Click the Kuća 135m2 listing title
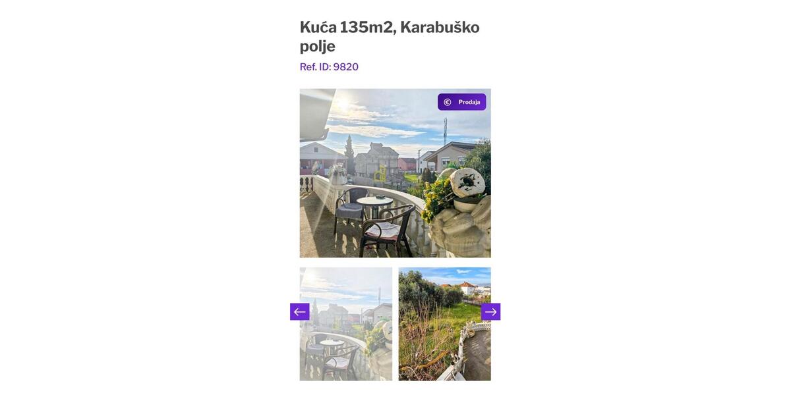791x395 pixels. [390, 36]
